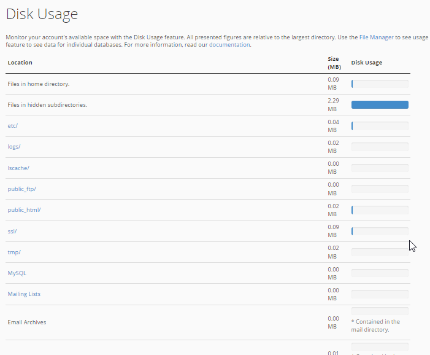Click the empty usage bar for MySQL
Image resolution: width=430 pixels, height=355 pixels.
click(380, 273)
